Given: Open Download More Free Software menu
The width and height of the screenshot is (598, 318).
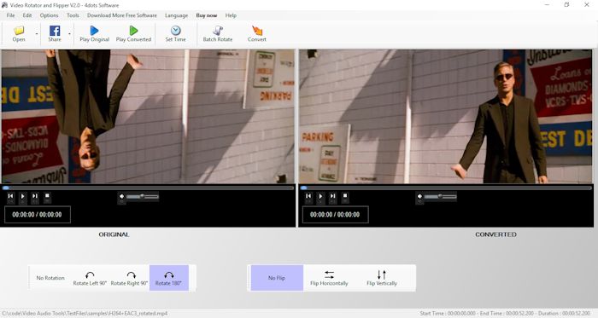Looking at the screenshot, I should coord(121,15).
